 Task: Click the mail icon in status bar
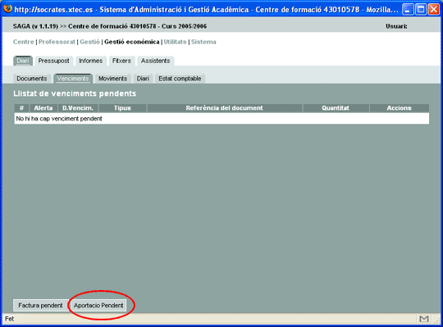tap(424, 319)
